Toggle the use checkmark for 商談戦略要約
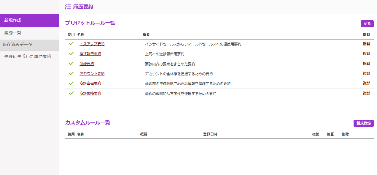Screen dimensions: 377x175 click(71, 93)
